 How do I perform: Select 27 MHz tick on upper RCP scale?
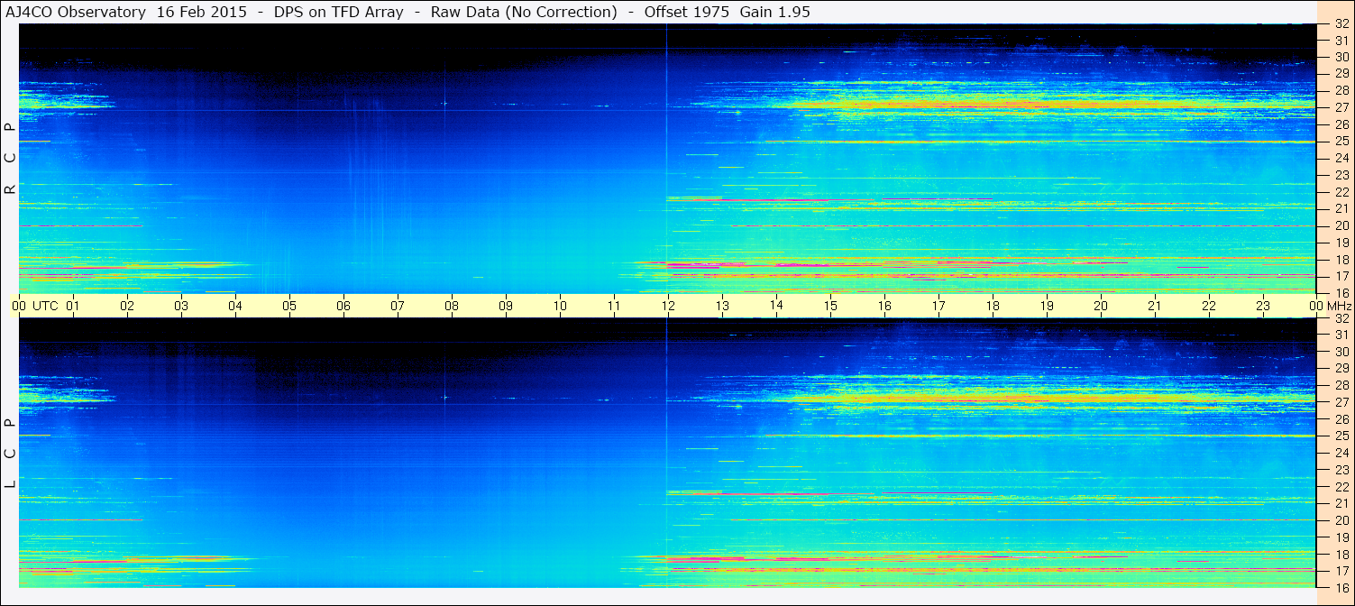click(1340, 107)
